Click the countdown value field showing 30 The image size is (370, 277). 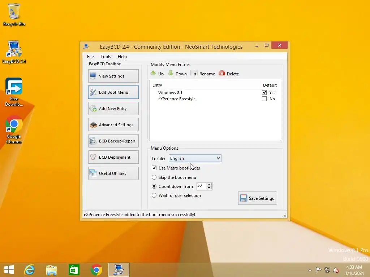pos(202,186)
